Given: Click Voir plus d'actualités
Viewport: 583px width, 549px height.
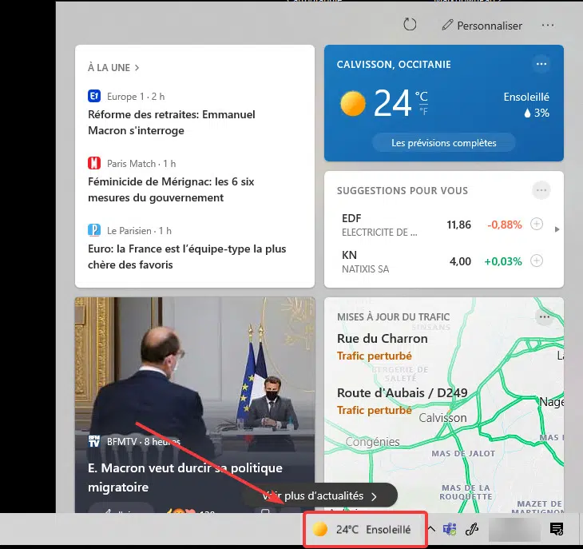Looking at the screenshot, I should pos(319,495).
